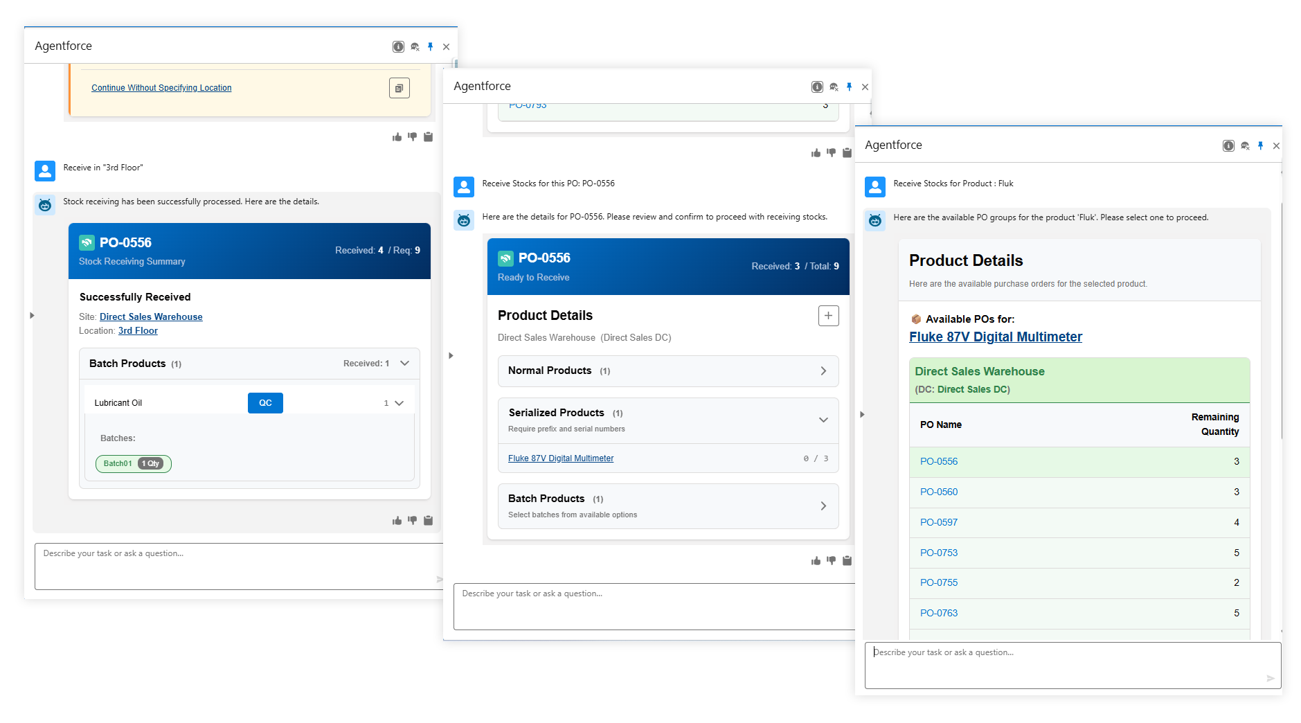
Task: Click Batch01 1 Qty badge
Action: pyautogui.click(x=134, y=464)
